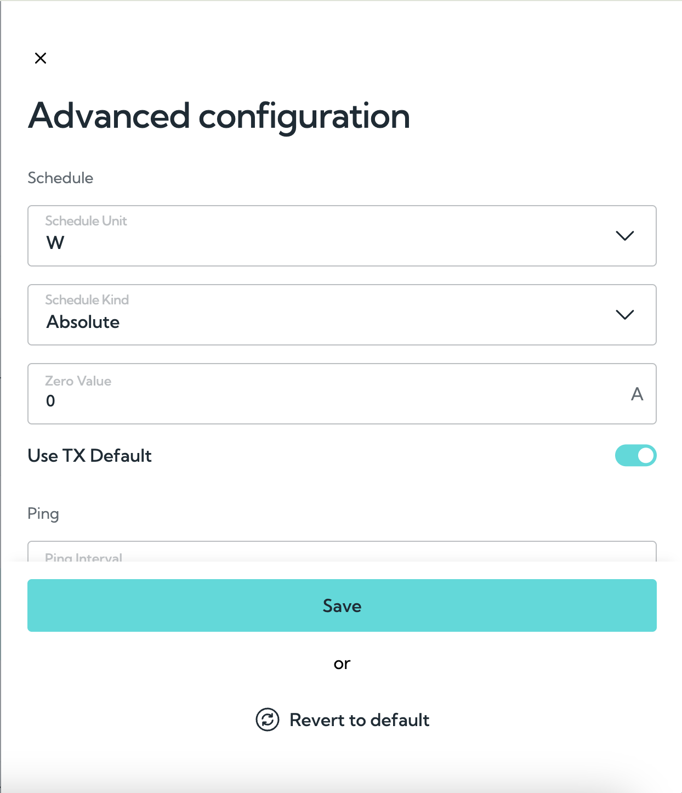
Task: Close the Advanced configuration panel
Action: [41, 58]
